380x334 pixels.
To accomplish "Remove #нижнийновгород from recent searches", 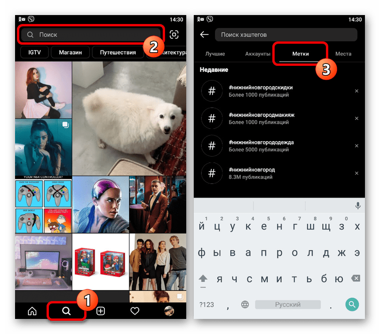I will [356, 173].
